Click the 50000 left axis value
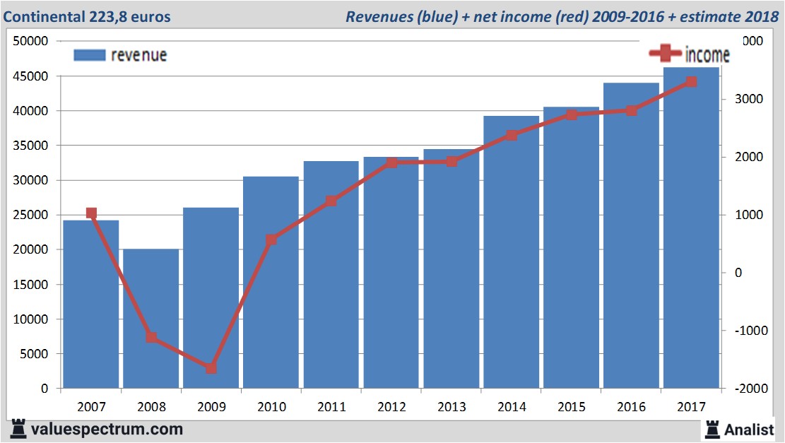Image resolution: width=785 pixels, height=443 pixels. [x=30, y=41]
